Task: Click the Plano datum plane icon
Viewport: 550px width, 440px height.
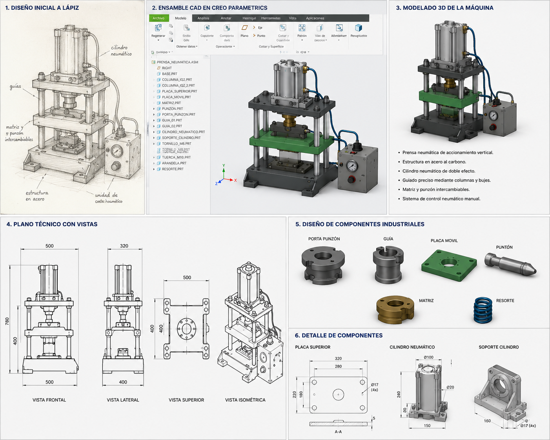Action: coord(244,28)
